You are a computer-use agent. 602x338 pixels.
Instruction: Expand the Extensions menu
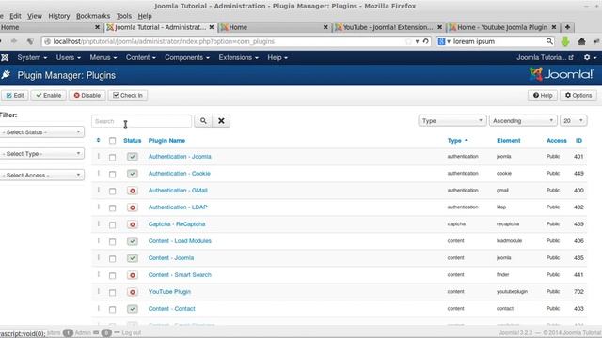click(238, 57)
